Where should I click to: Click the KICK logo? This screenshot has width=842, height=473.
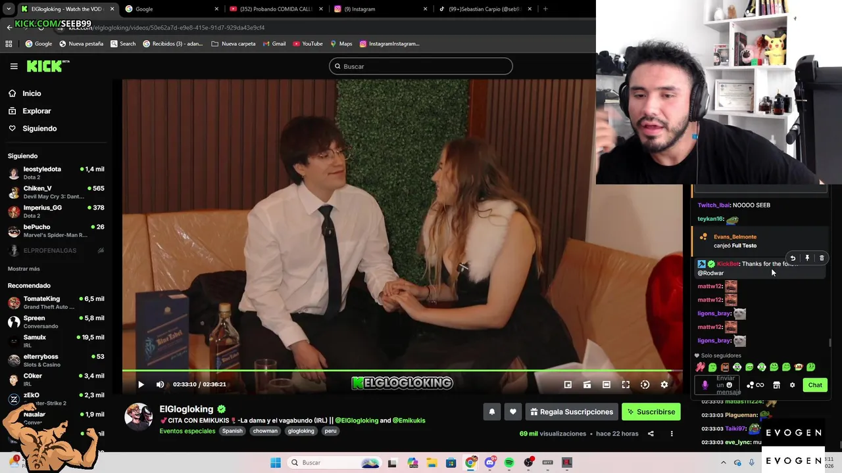pos(47,66)
